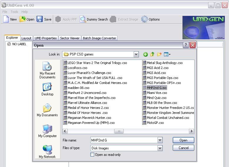Open My Recent Documents shortcut
229x167 pixels.
click(x=47, y=70)
